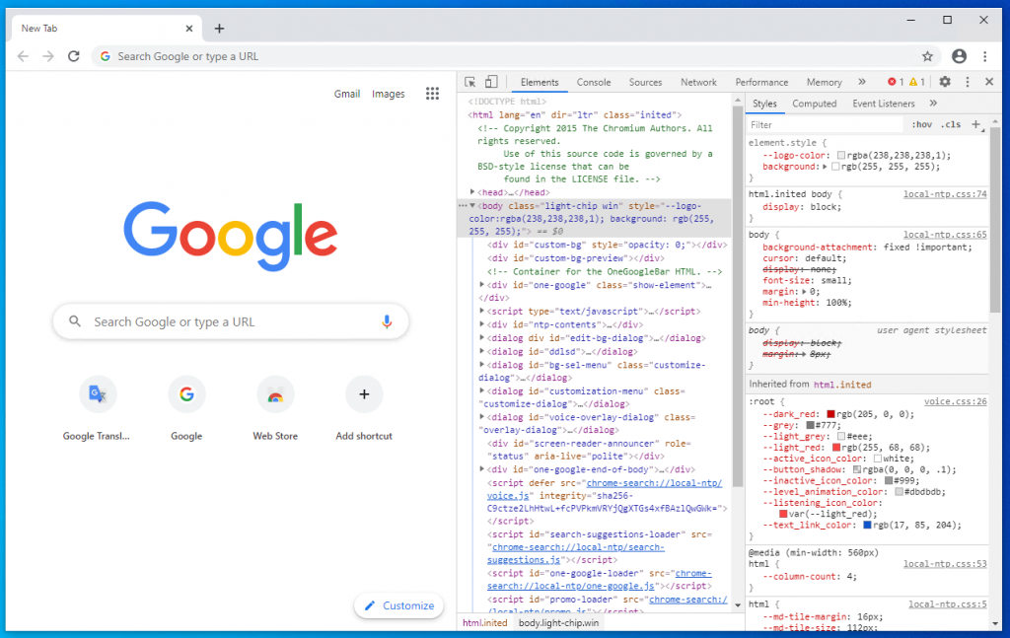
Task: Open the --light_red color swatch
Action: click(x=836, y=448)
